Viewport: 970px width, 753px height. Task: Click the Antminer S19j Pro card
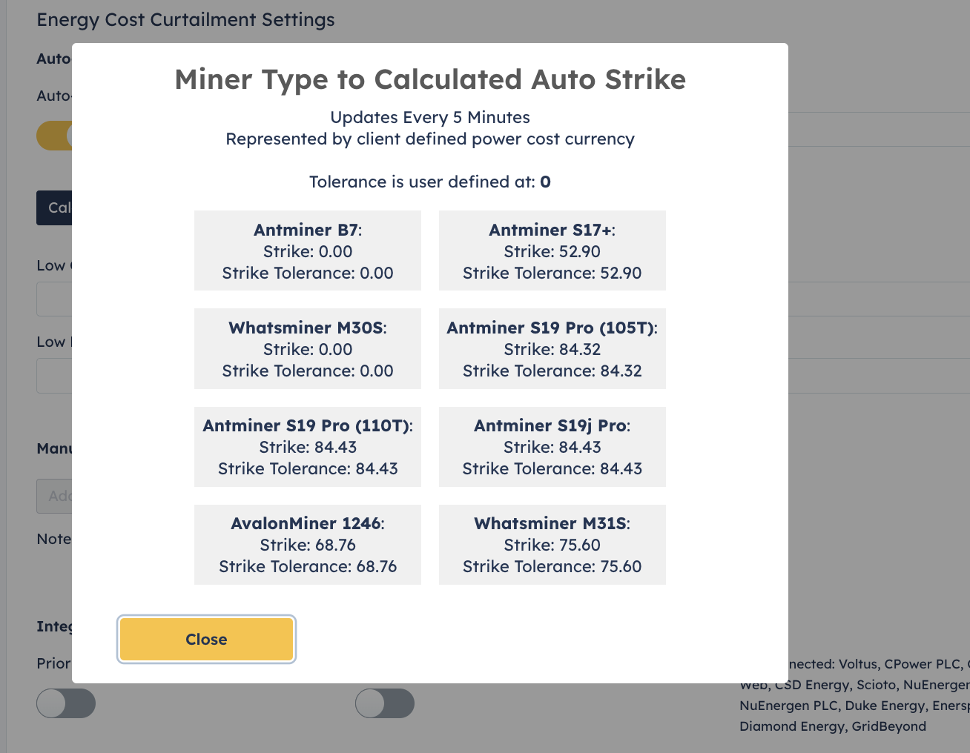[x=552, y=446]
